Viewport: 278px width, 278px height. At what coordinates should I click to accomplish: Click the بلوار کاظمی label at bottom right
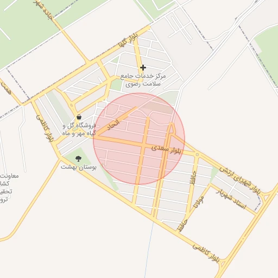[x=206, y=252]
